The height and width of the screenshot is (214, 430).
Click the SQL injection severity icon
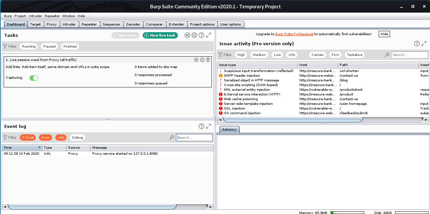click(221, 109)
